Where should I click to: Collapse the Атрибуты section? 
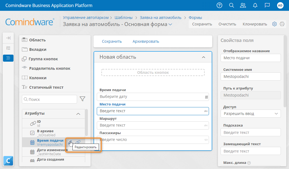[78, 114]
